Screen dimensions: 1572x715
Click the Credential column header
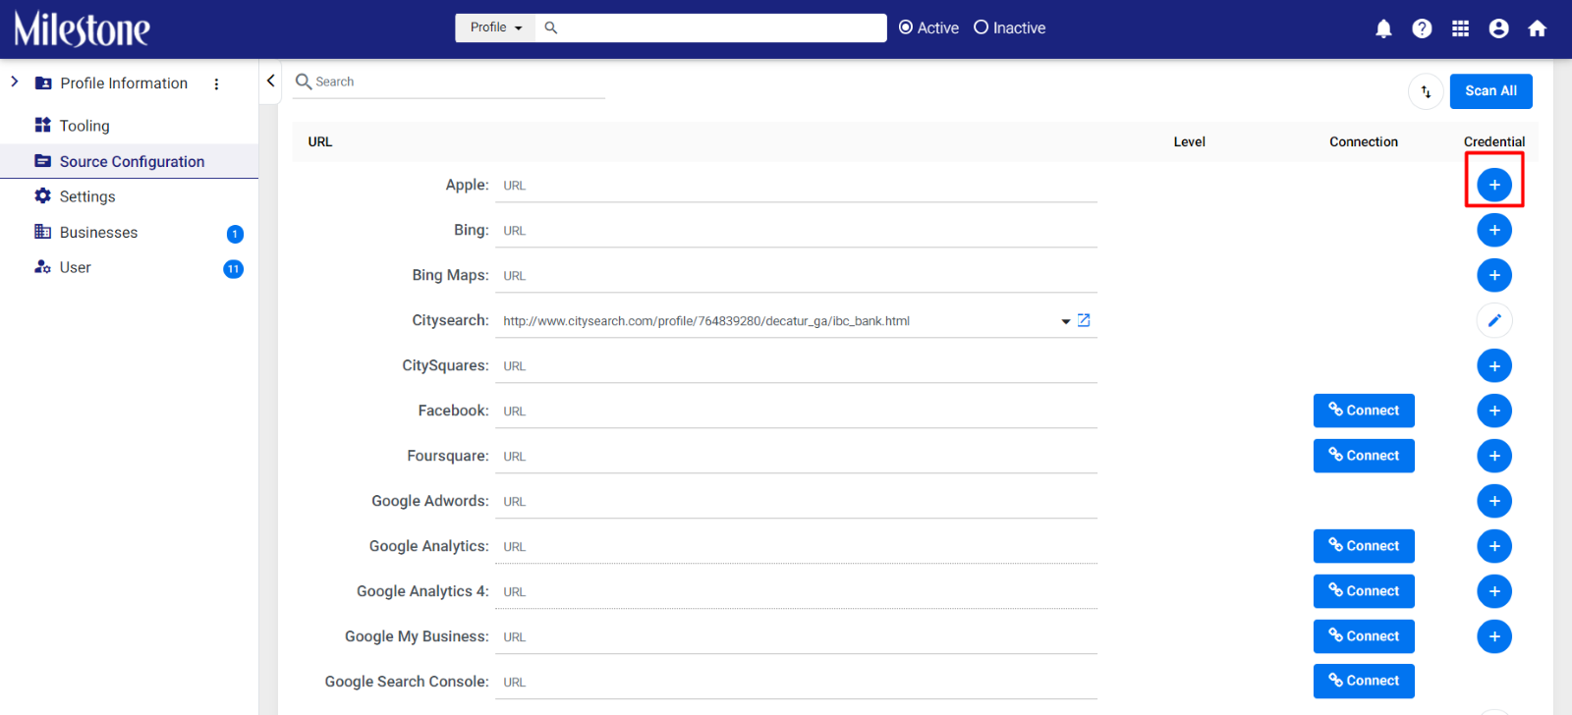coord(1494,141)
